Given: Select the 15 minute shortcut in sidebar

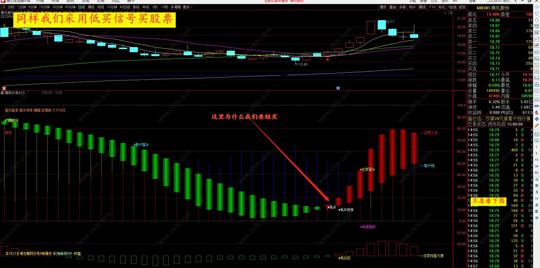Looking at the screenshot, I should point(536,160).
